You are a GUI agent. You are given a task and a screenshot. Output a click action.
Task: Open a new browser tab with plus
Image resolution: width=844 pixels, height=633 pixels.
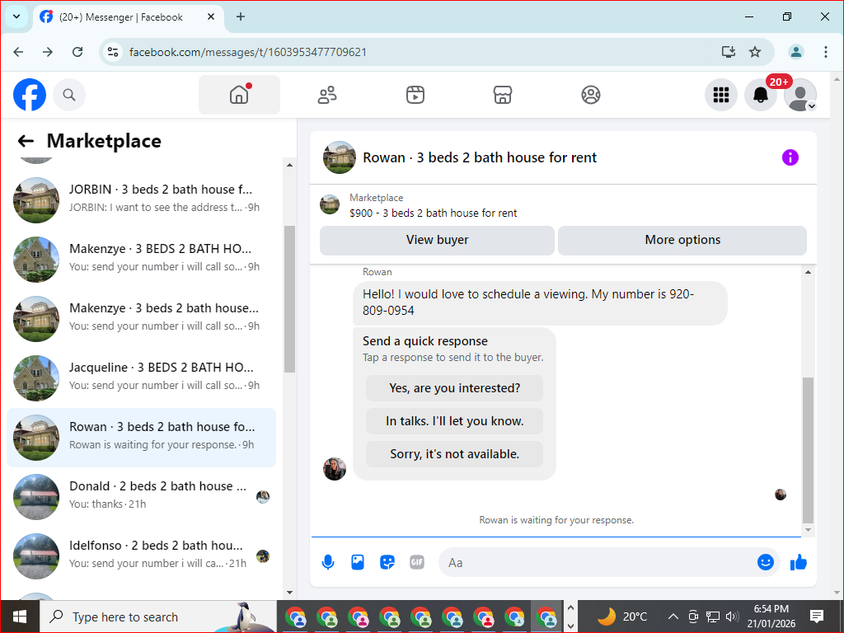pyautogui.click(x=241, y=16)
